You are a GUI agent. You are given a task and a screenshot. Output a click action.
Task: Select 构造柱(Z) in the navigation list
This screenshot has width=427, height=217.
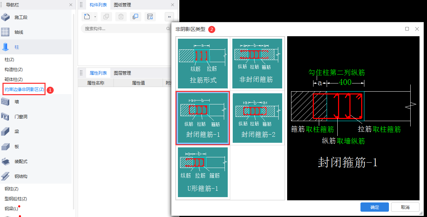(14, 70)
